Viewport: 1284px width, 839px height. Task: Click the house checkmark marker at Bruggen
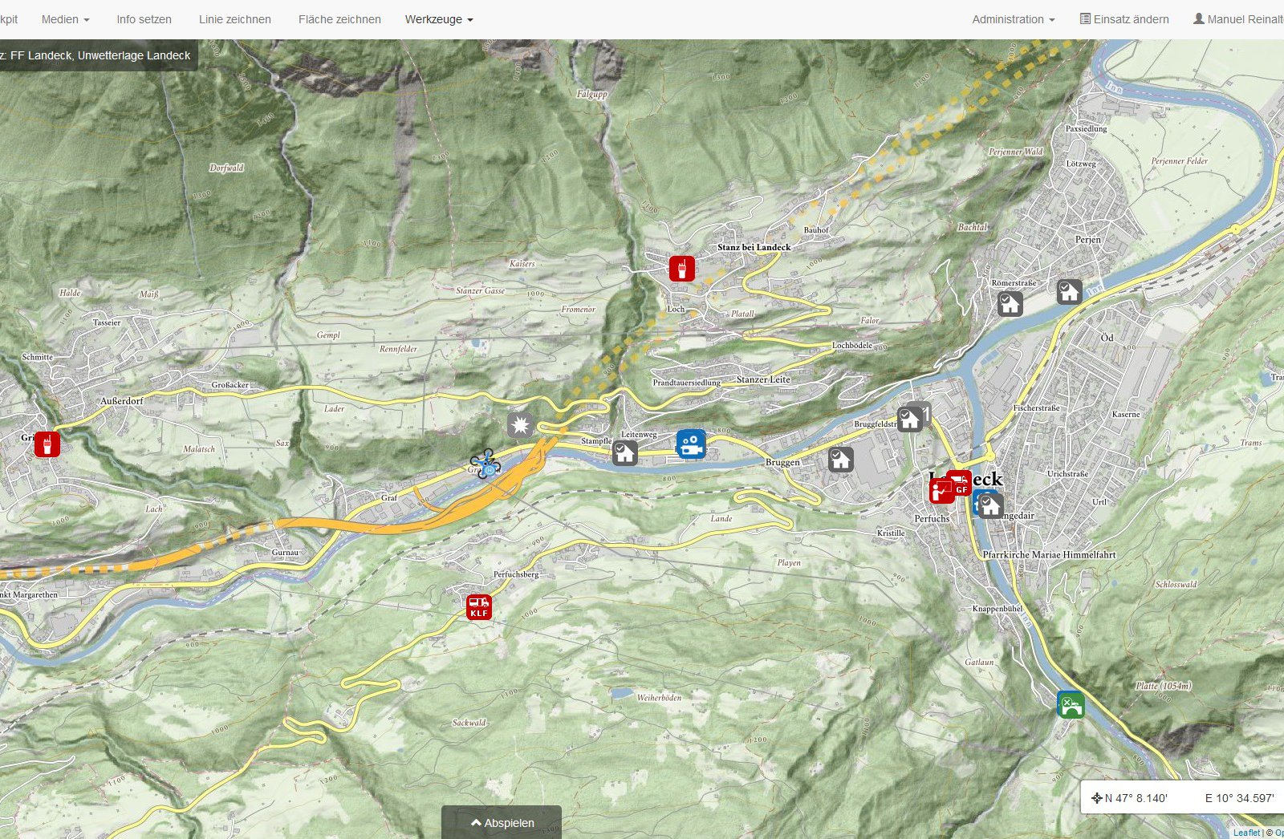840,460
